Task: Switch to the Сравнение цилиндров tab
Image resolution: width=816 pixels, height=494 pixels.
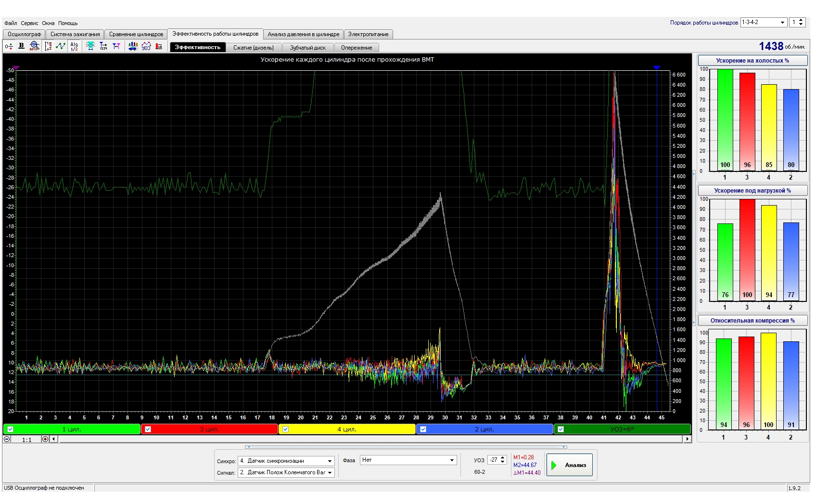Action: 136,34
